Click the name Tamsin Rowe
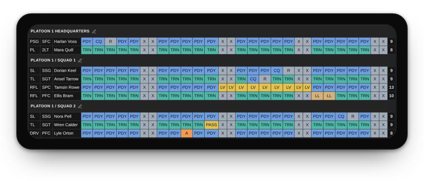424x181 pixels. (x=66, y=88)
